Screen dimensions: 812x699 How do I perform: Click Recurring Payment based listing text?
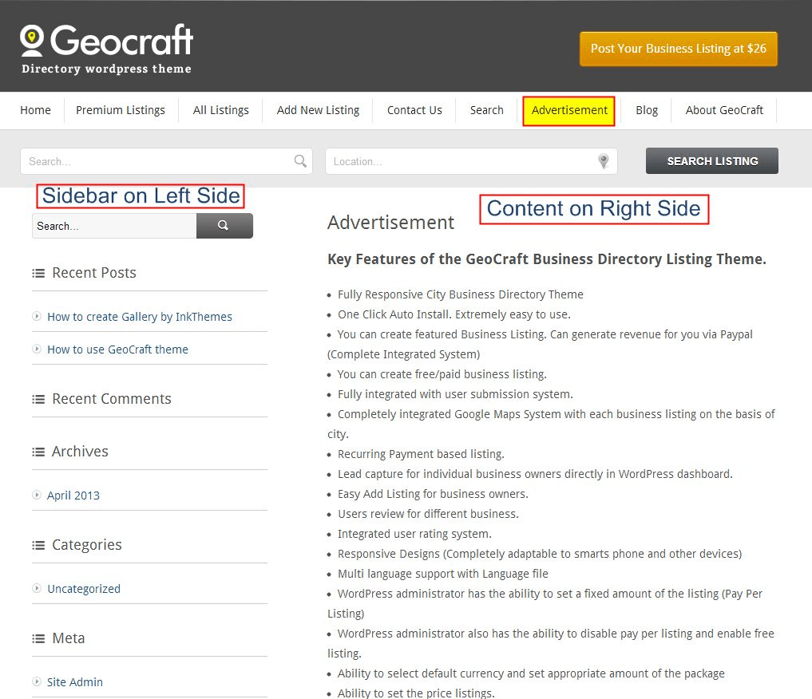(x=421, y=454)
